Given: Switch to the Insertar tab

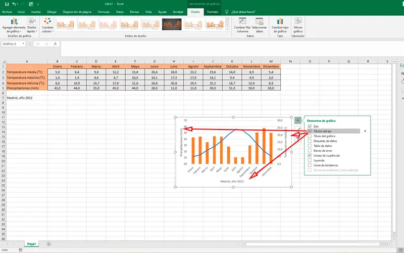Looking at the screenshot, I should coord(36,12).
